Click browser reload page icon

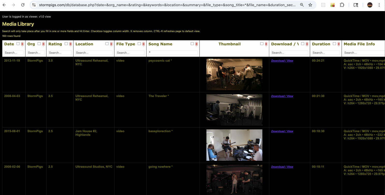click(23, 5)
